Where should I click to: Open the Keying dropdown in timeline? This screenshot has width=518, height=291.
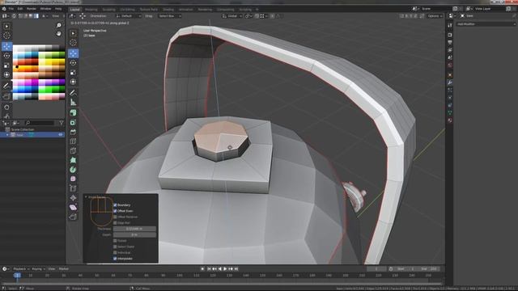(x=38, y=269)
